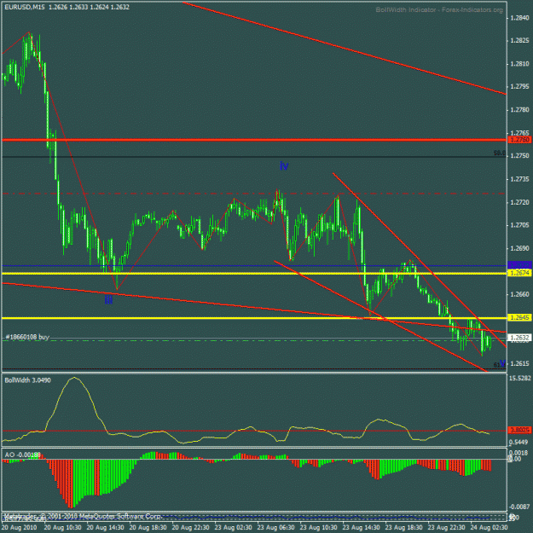Click the 1.2615 price axis label
The image size is (533, 533).
[519, 363]
